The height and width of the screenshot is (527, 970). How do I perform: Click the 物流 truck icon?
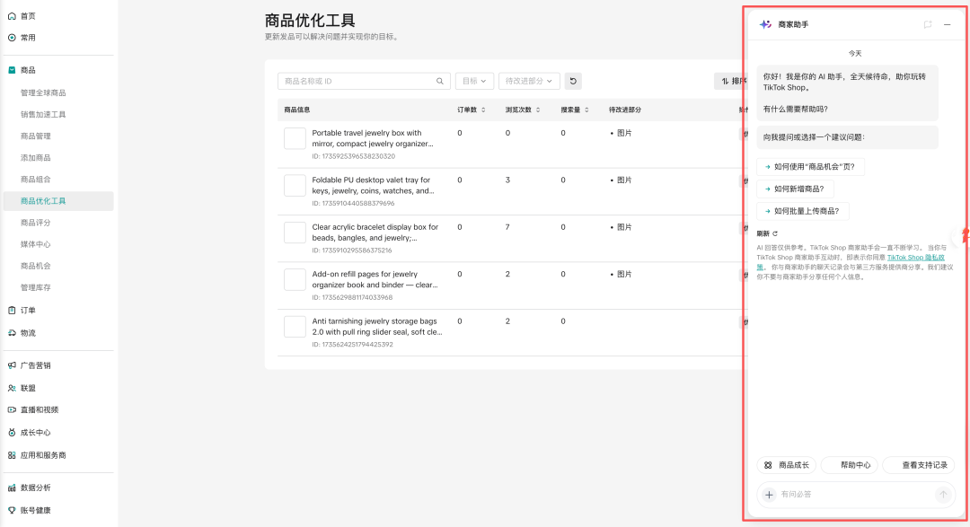pyautogui.click(x=12, y=333)
